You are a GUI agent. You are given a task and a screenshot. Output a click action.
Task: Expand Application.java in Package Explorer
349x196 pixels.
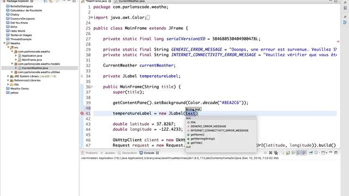[16, 56]
